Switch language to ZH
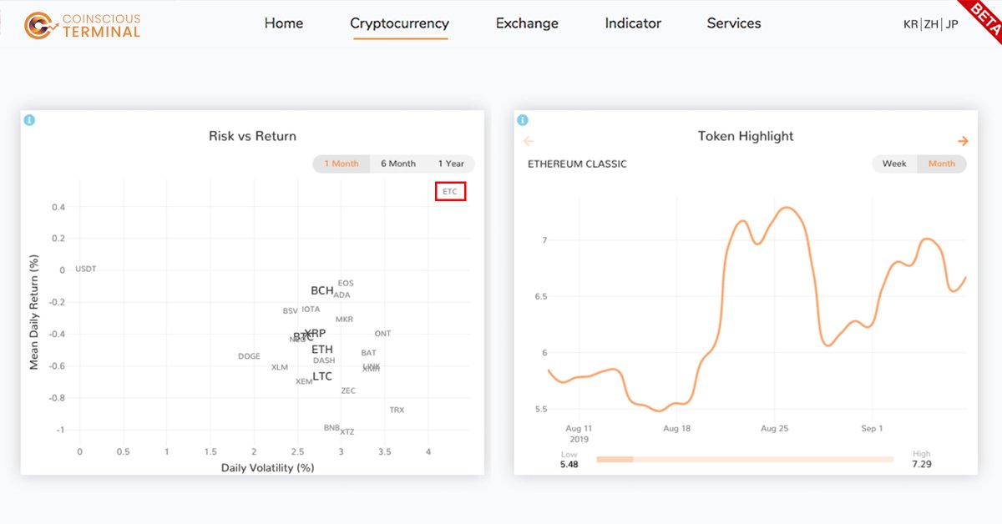 pyautogui.click(x=931, y=24)
